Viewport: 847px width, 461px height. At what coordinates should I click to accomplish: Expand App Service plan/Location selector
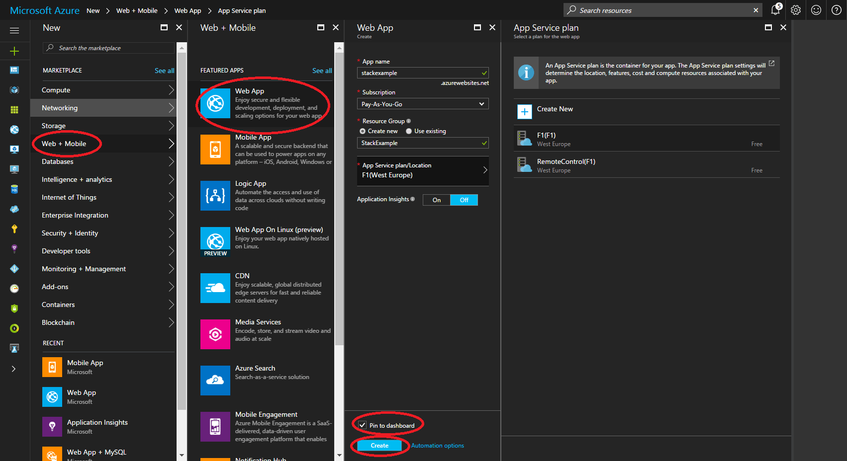[x=423, y=170]
